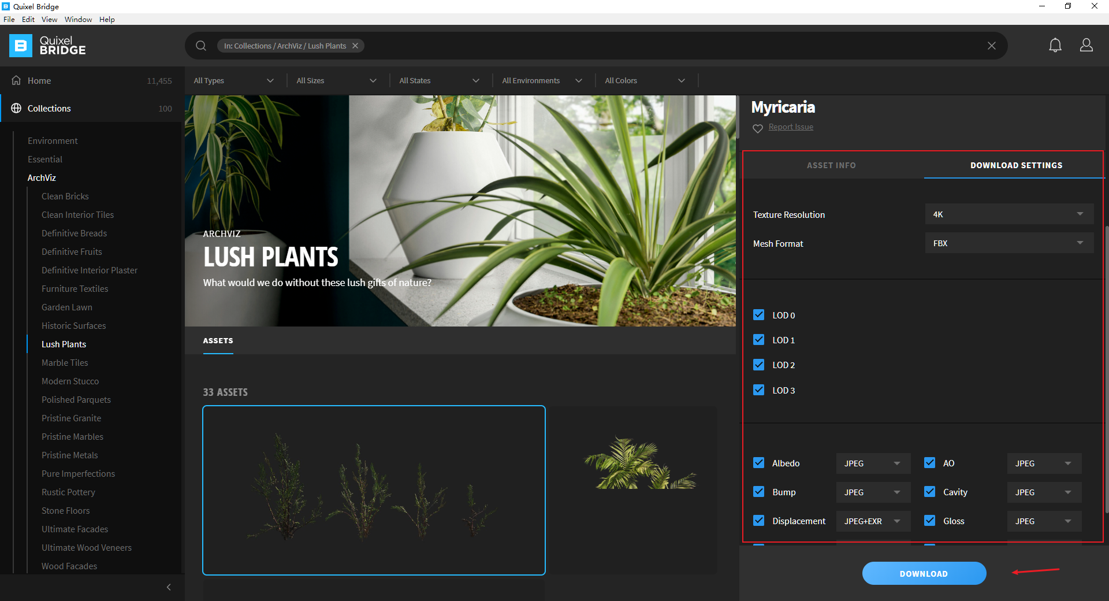The image size is (1109, 601).
Task: Open the Environment collection
Action: pos(53,140)
